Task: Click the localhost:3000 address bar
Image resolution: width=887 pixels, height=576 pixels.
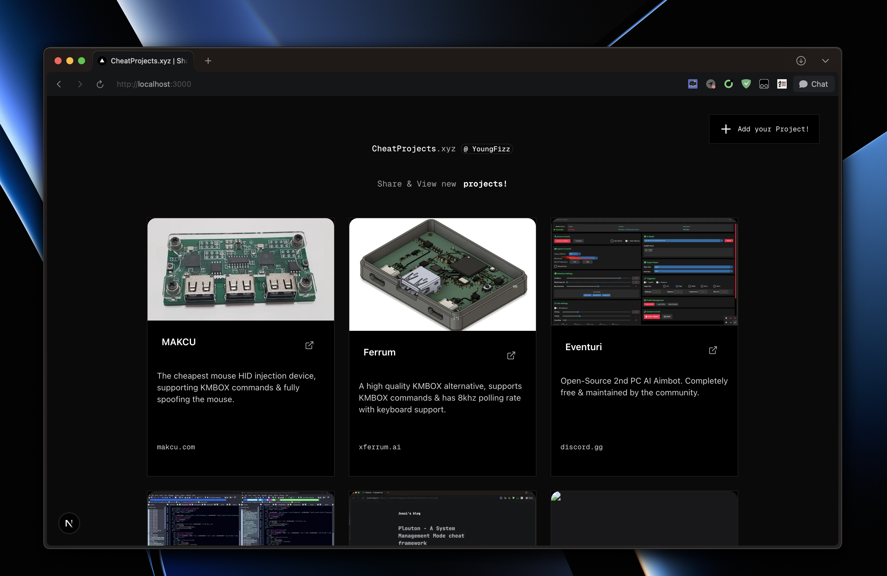Action: pos(153,84)
